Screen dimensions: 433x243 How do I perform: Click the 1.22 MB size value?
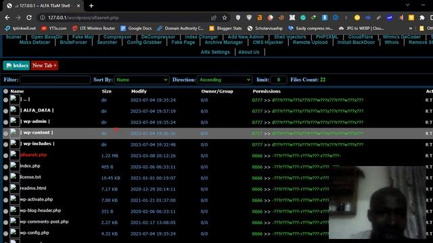[x=110, y=156]
